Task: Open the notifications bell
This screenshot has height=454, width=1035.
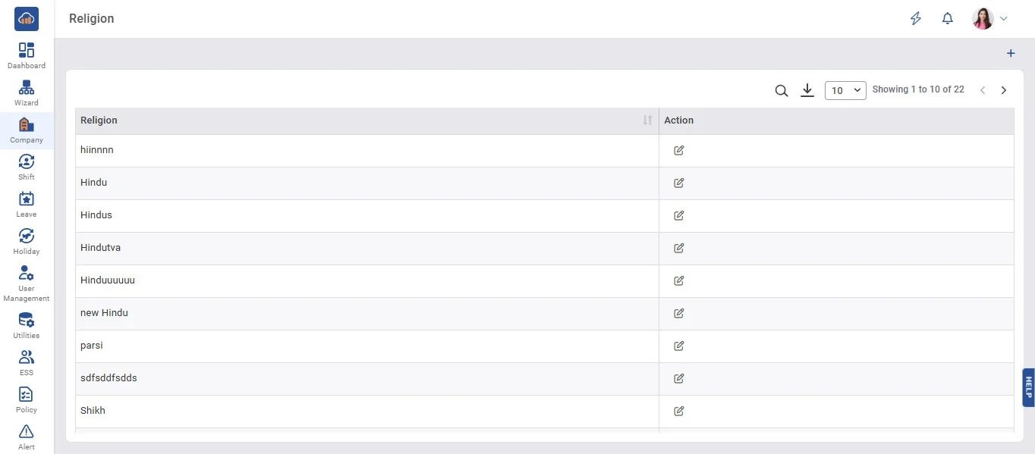Action: tap(948, 19)
